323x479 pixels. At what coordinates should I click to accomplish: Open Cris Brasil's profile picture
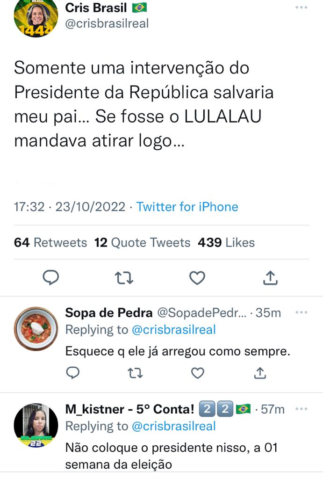click(36, 17)
